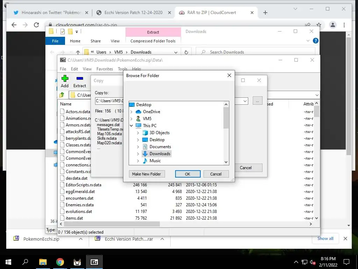
Task: Go up one level in File Explorer
Action: point(78,52)
